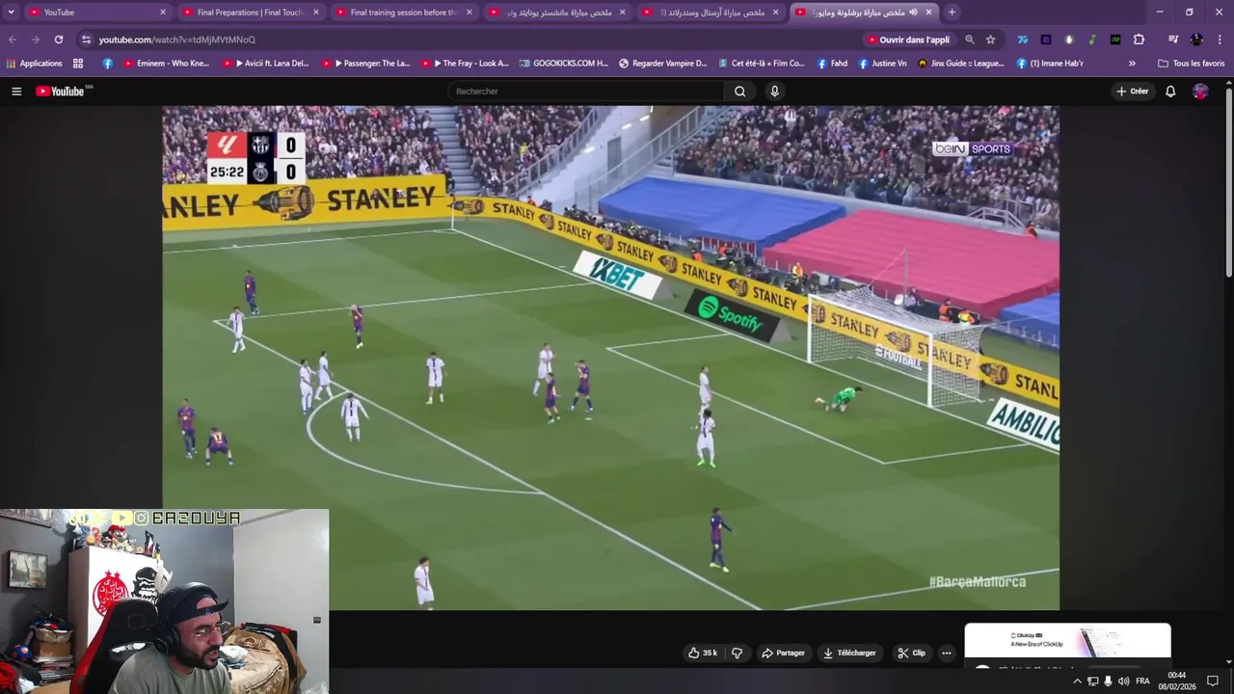Viewport: 1234px width, 694px height.
Task: Open Applications bookmark shortcut
Action: tap(34, 64)
